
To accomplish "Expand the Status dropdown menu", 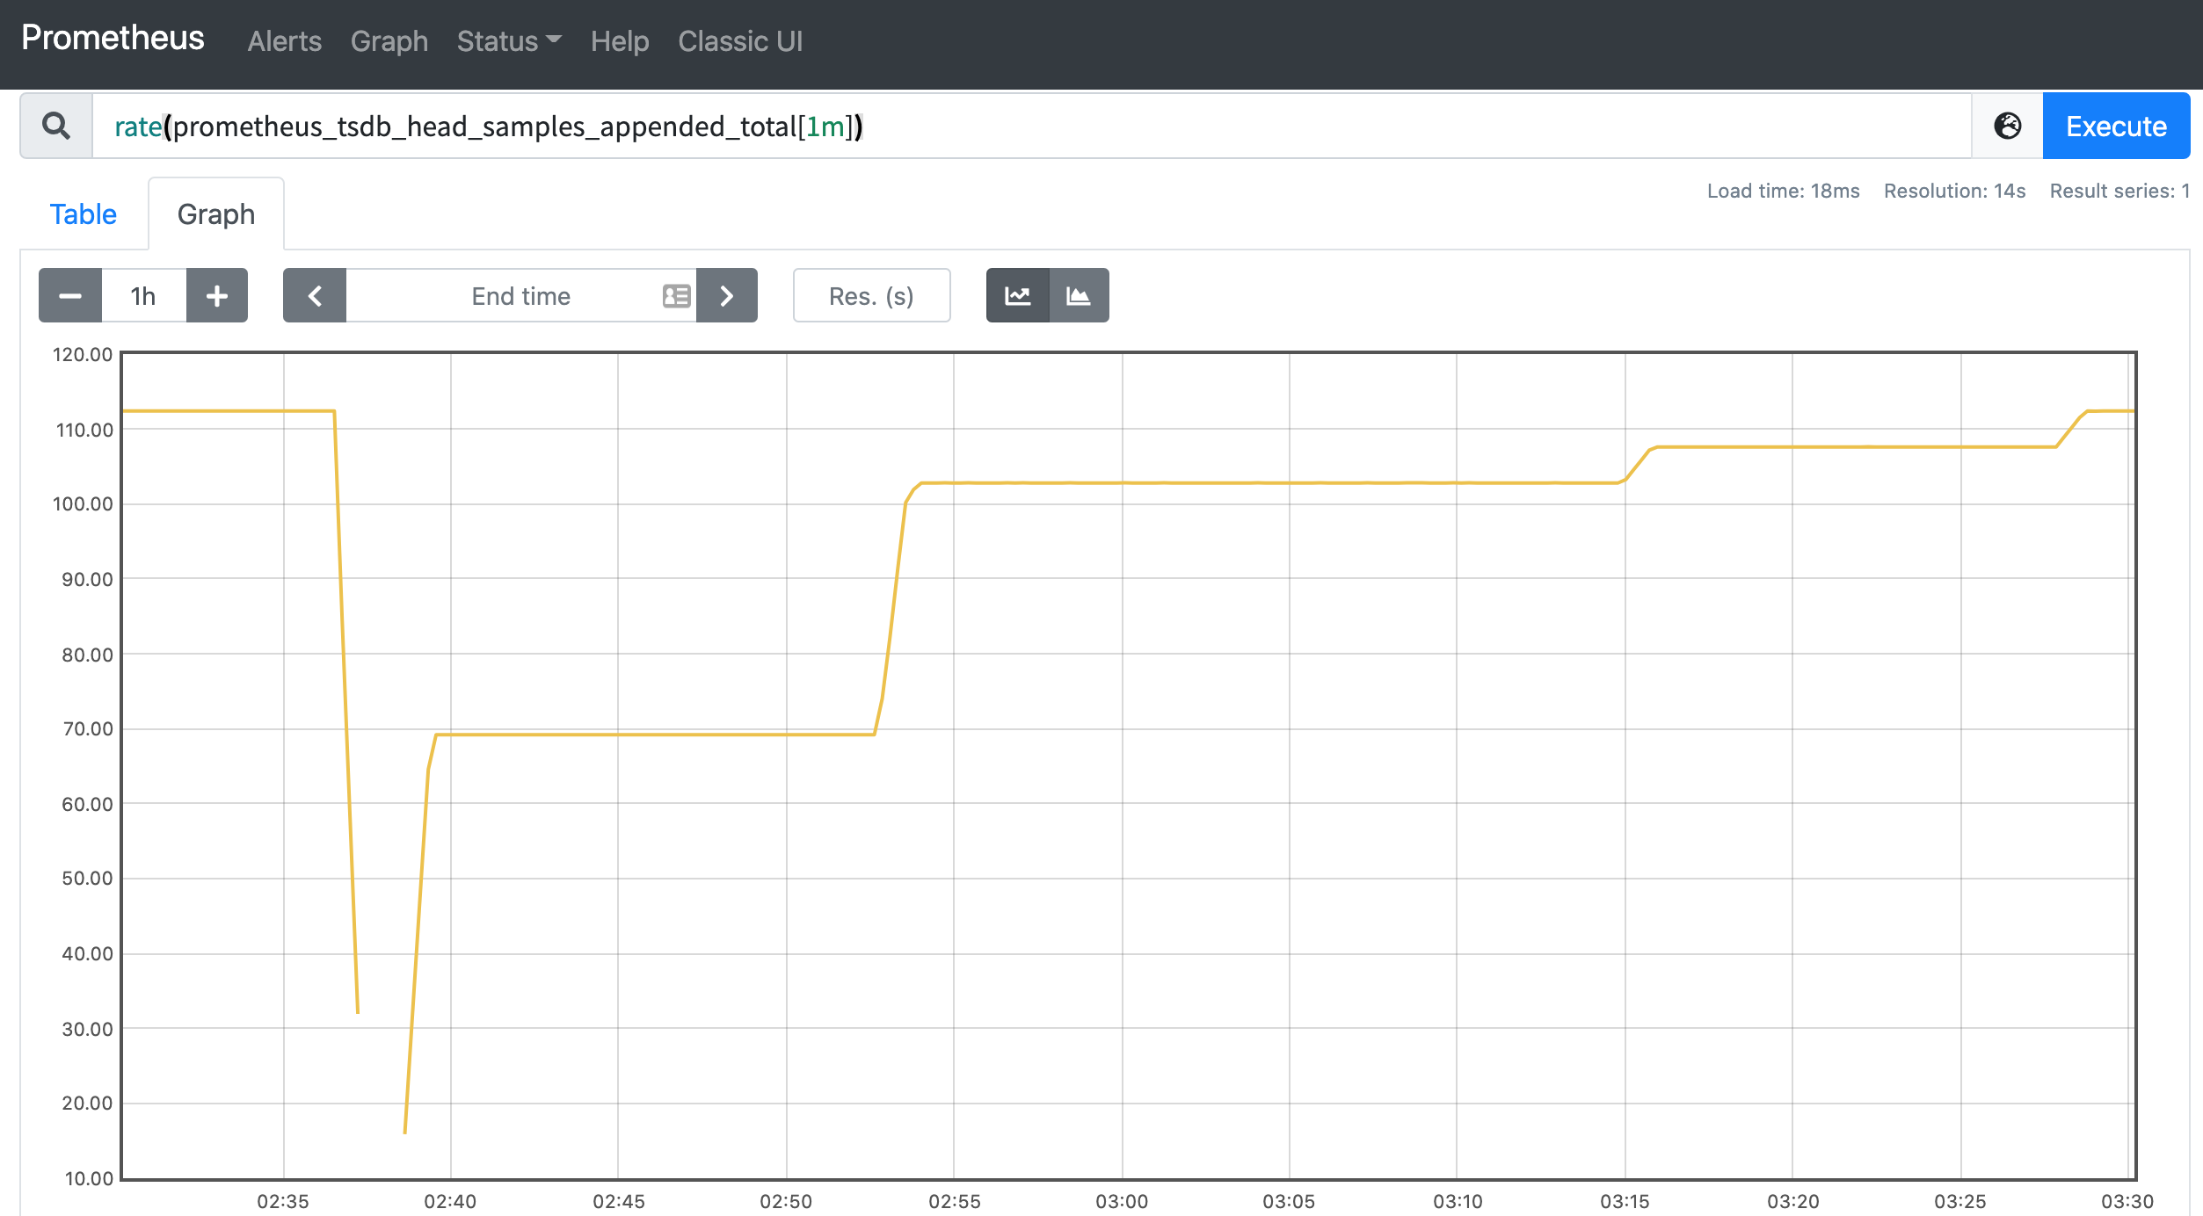I will coord(508,41).
